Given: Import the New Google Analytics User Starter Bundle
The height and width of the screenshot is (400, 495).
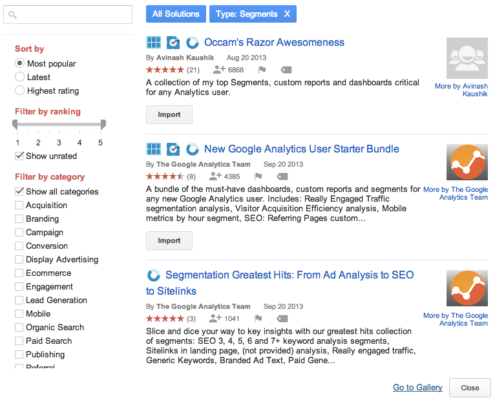Looking at the screenshot, I should 169,240.
